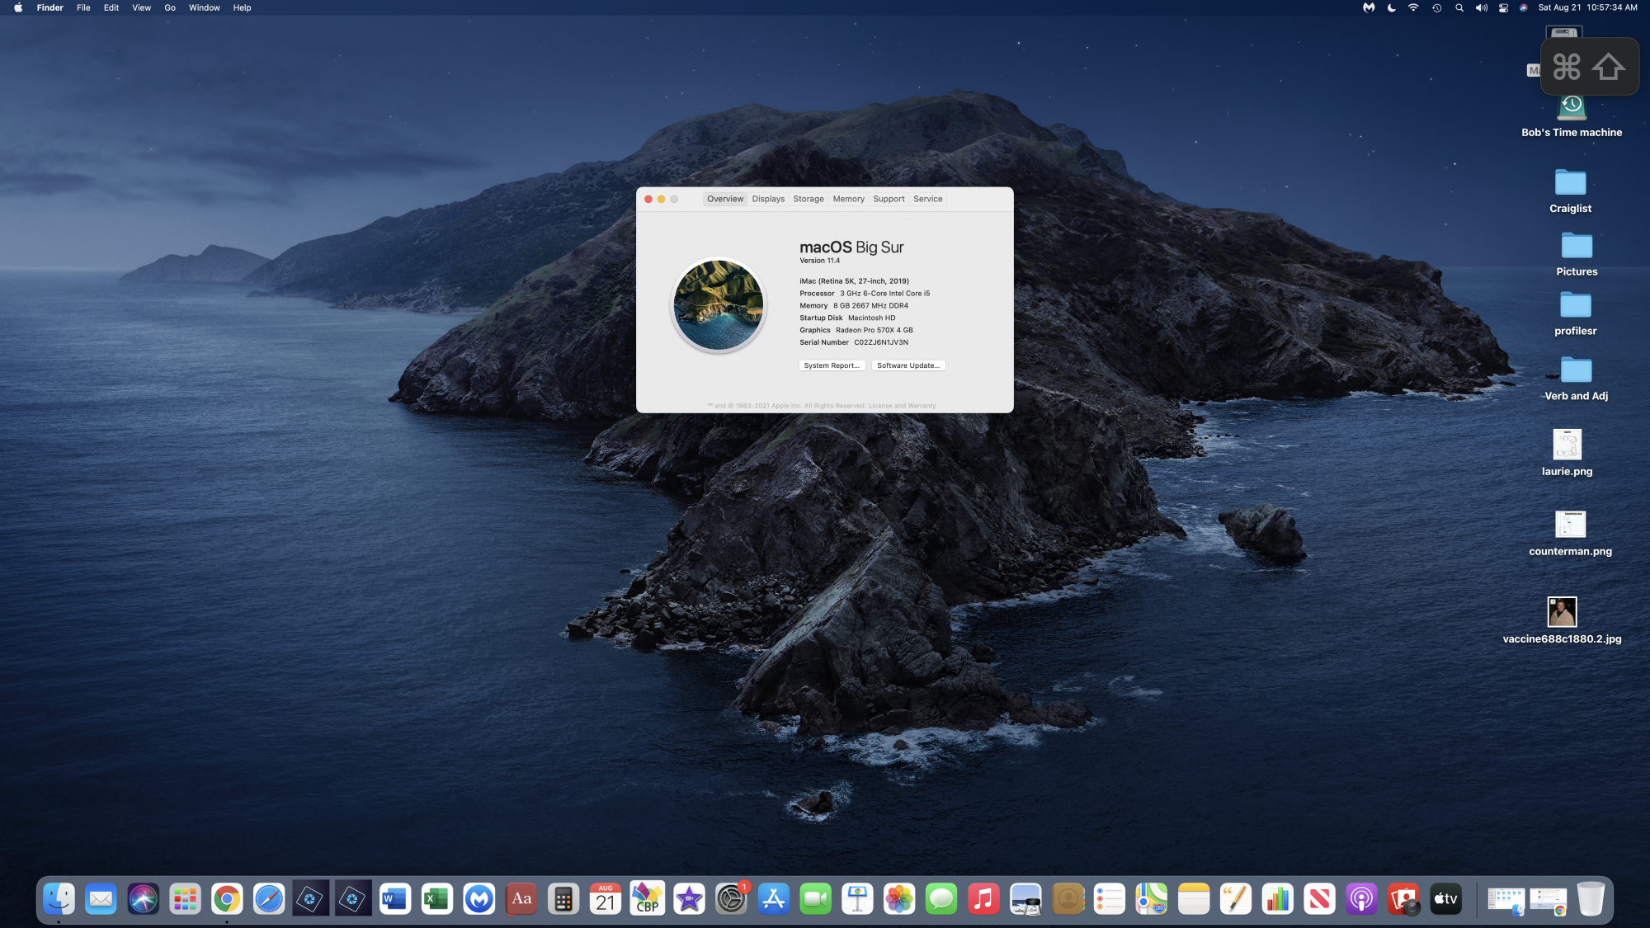Image resolution: width=1650 pixels, height=928 pixels.
Task: Open the Go menu in the menu bar
Action: coord(170,7)
